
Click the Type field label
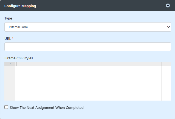pyautogui.click(x=8, y=18)
